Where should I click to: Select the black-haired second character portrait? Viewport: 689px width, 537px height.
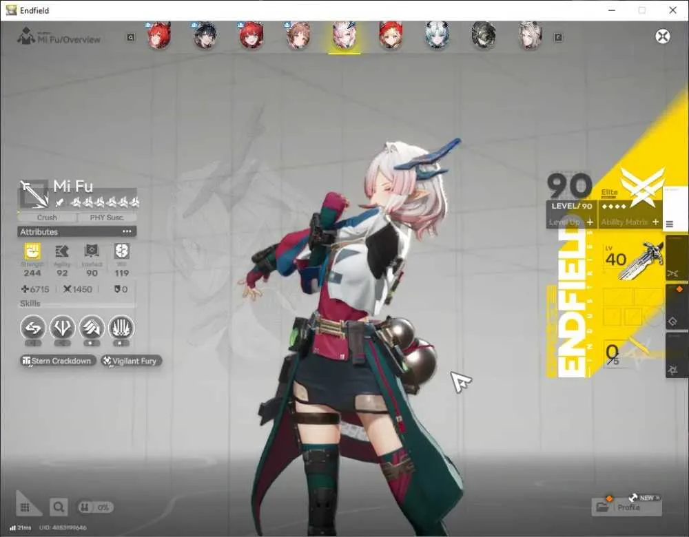[205, 36]
